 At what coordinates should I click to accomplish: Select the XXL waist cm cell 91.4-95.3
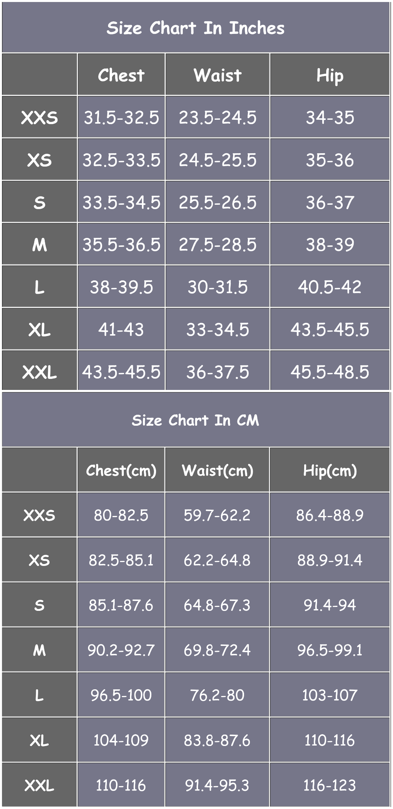(217, 785)
